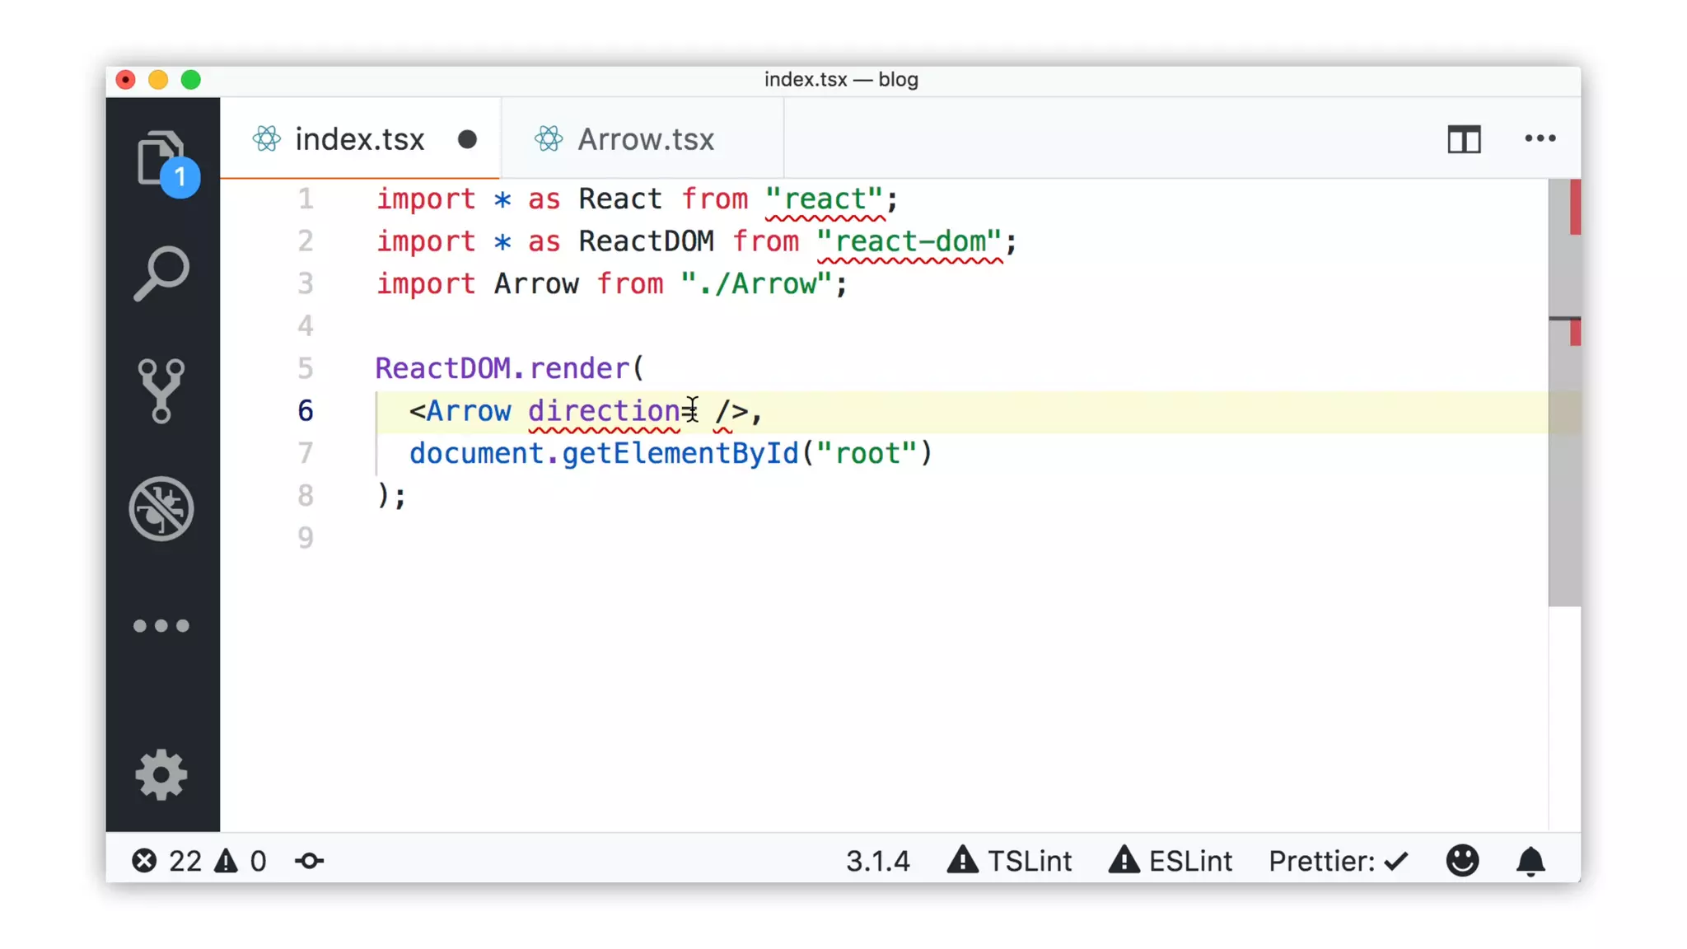1687x949 pixels.
Task: Click unsaved dot on index.tsx tab
Action: [x=467, y=139]
